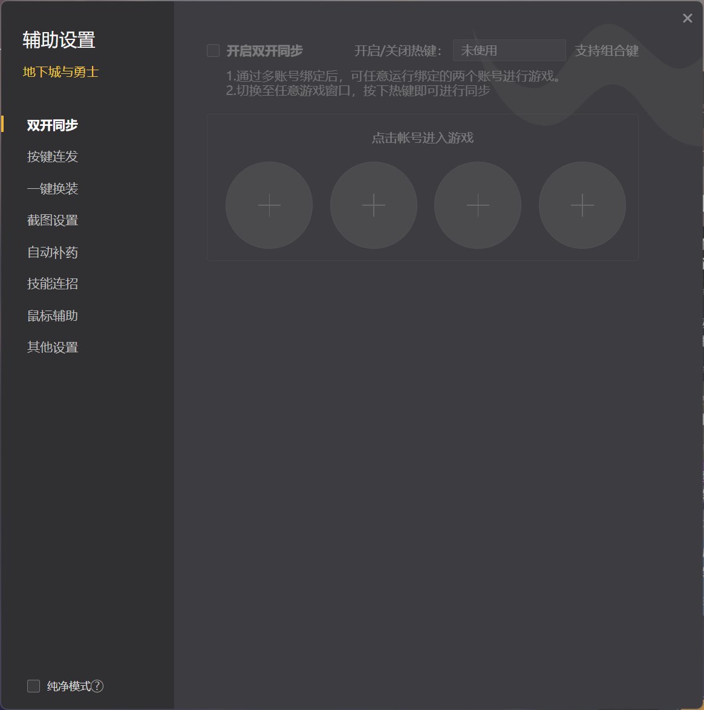704x710 pixels.
Task: Click the 地下城与勇士 game title
Action: point(60,72)
